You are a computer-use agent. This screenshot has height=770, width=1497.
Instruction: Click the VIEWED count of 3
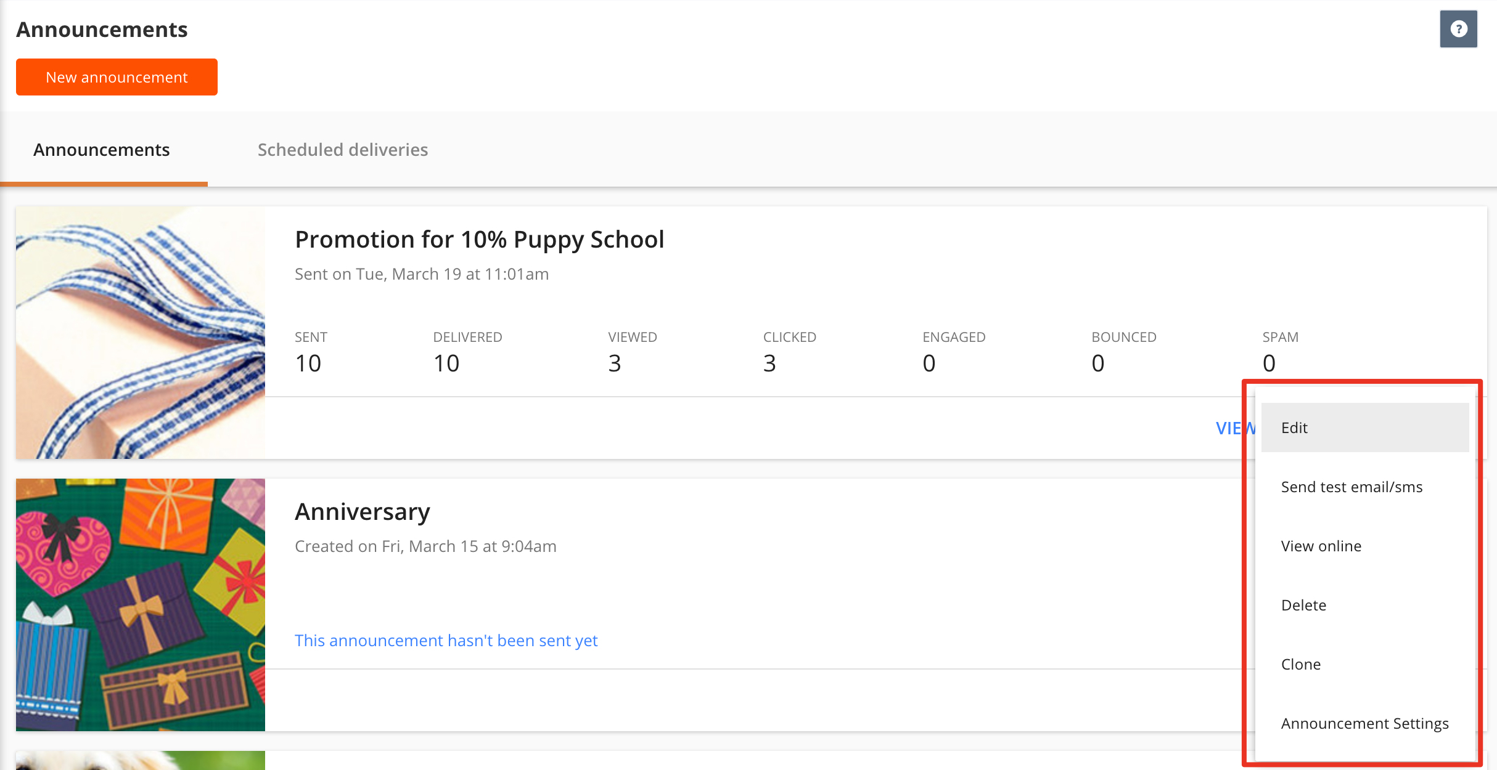coord(614,363)
